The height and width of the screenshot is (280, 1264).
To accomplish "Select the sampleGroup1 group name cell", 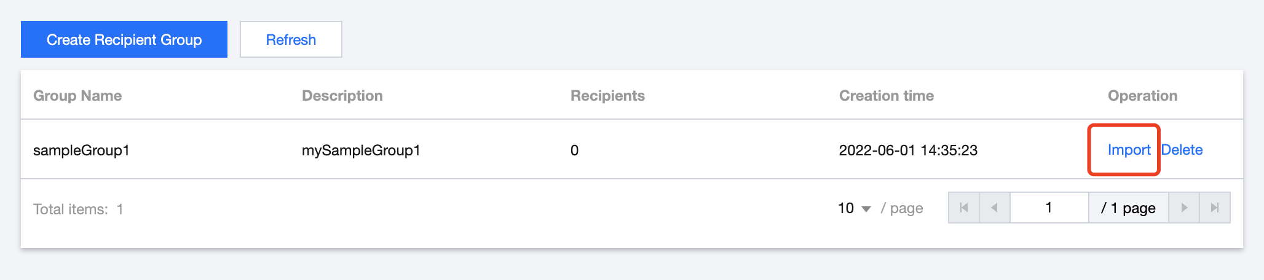I will [81, 150].
